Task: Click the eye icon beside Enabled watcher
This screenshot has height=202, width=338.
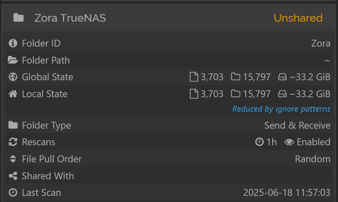Action: pos(289,142)
